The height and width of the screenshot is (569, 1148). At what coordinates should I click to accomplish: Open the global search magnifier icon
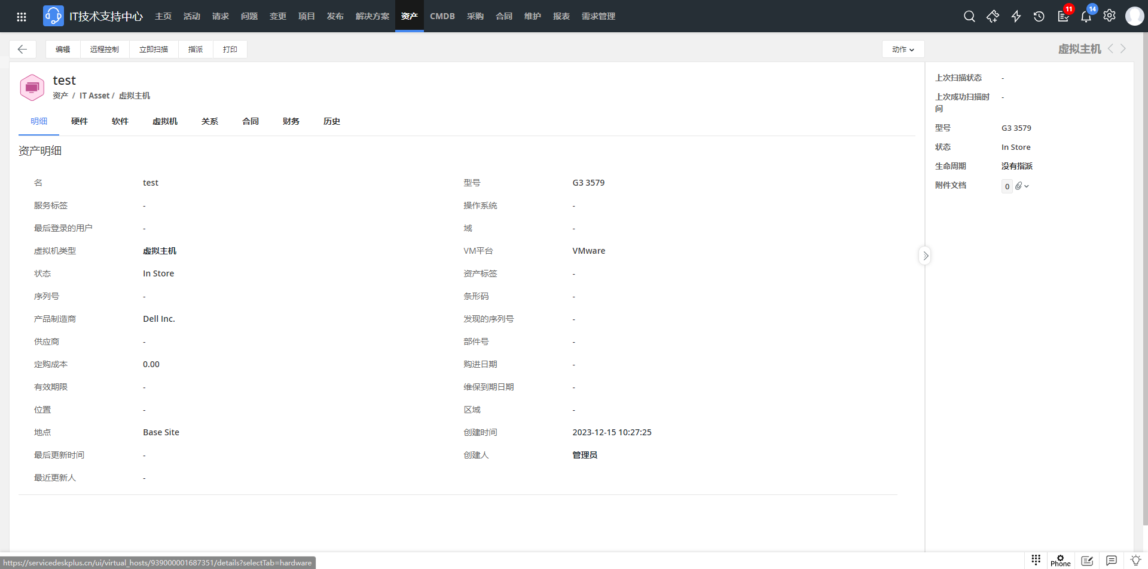pyautogui.click(x=969, y=16)
